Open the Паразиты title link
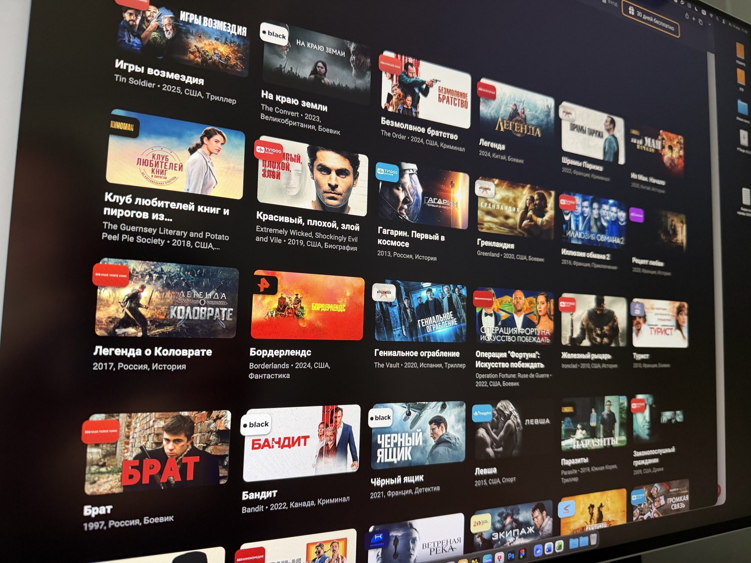Screen dimensions: 751x563 tap(575, 461)
